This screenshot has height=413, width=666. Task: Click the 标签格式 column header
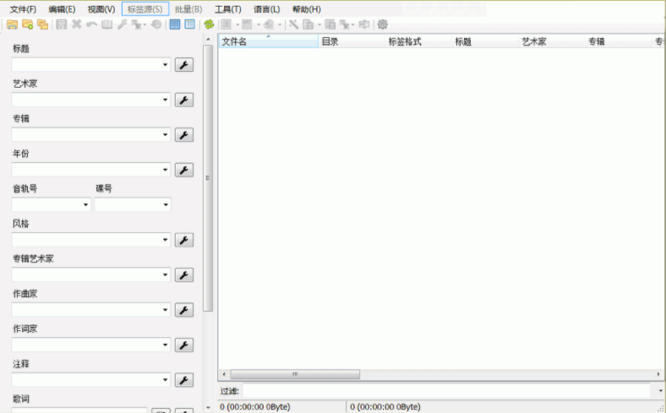point(404,41)
